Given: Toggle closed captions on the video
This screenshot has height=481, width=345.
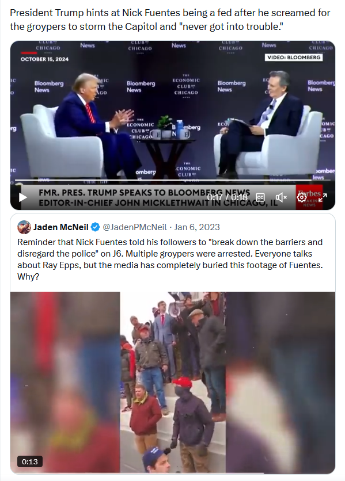Looking at the screenshot, I should [x=260, y=197].
